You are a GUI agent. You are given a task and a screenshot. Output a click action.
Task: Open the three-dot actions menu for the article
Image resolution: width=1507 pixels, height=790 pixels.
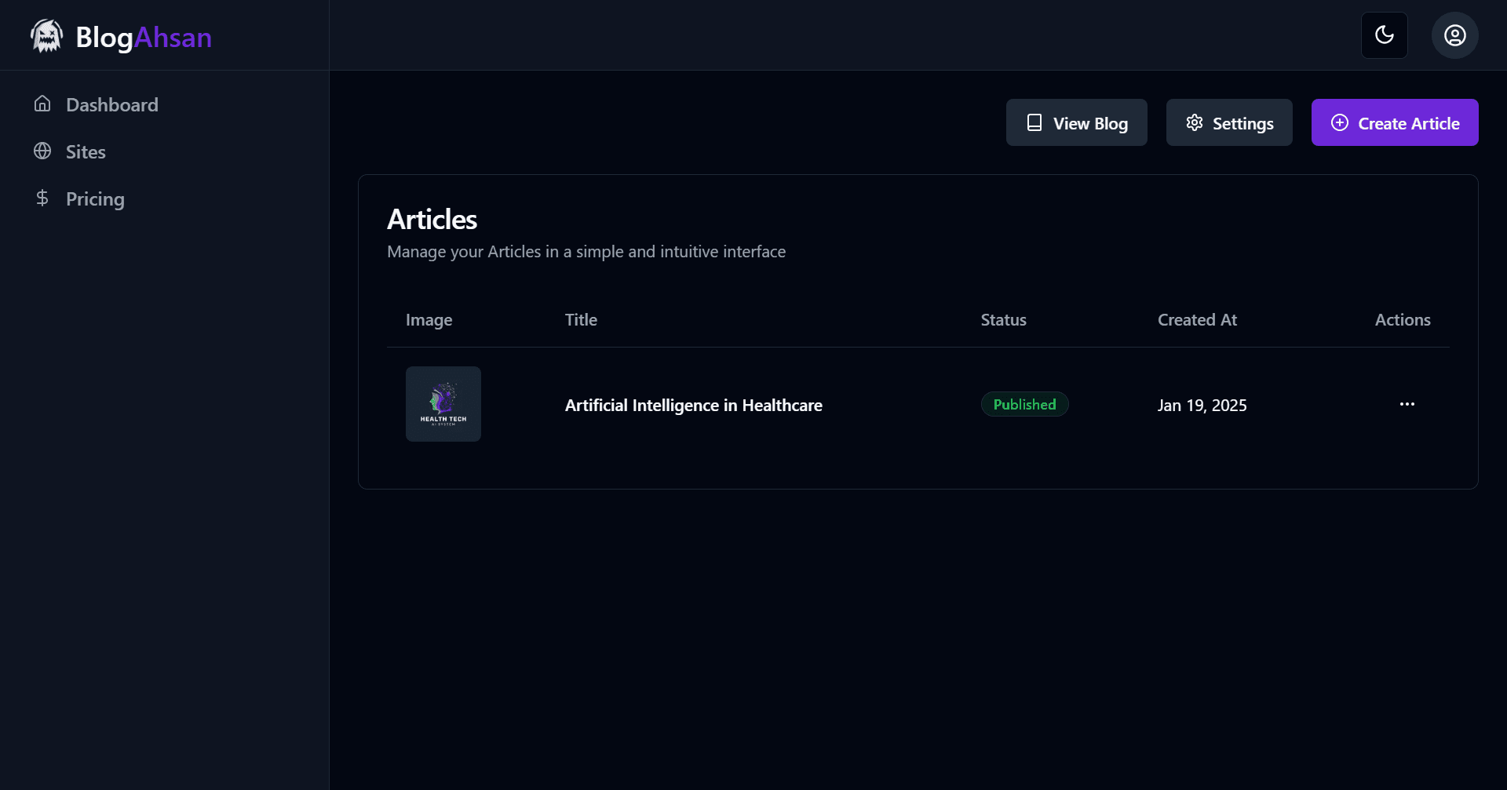(1407, 404)
